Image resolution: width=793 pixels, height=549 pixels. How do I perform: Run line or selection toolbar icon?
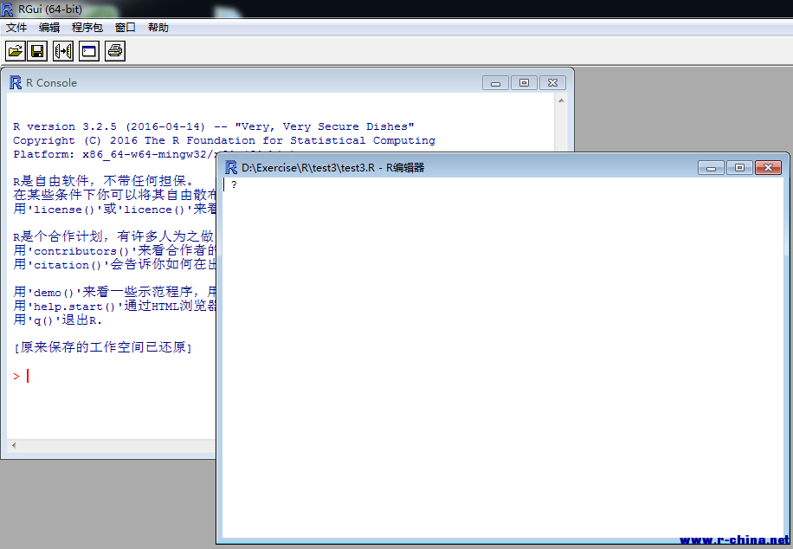point(63,51)
